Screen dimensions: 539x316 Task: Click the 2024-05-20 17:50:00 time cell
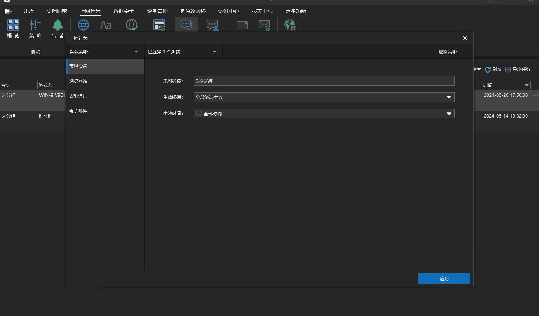coord(505,95)
